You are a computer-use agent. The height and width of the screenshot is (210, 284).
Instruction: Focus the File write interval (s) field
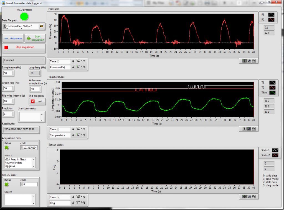click(x=8, y=101)
